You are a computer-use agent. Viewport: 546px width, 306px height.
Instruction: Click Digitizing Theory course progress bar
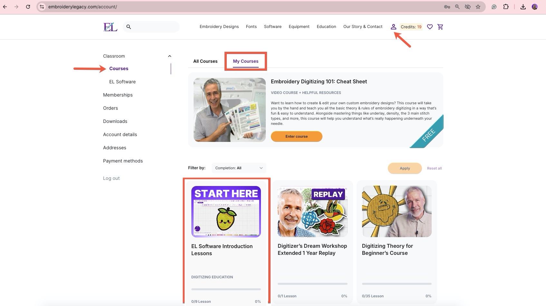pyautogui.click(x=397, y=284)
